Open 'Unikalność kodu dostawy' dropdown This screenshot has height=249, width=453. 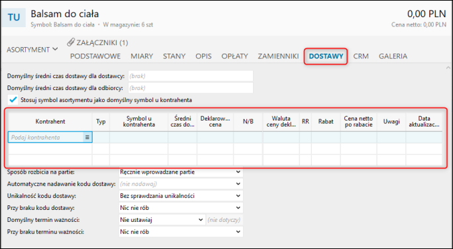tap(181, 196)
